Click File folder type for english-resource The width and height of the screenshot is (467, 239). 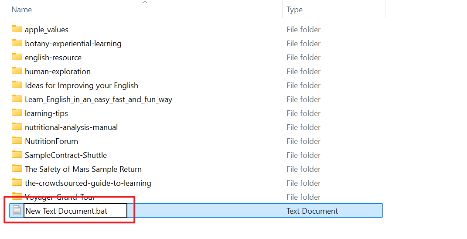[x=303, y=58]
